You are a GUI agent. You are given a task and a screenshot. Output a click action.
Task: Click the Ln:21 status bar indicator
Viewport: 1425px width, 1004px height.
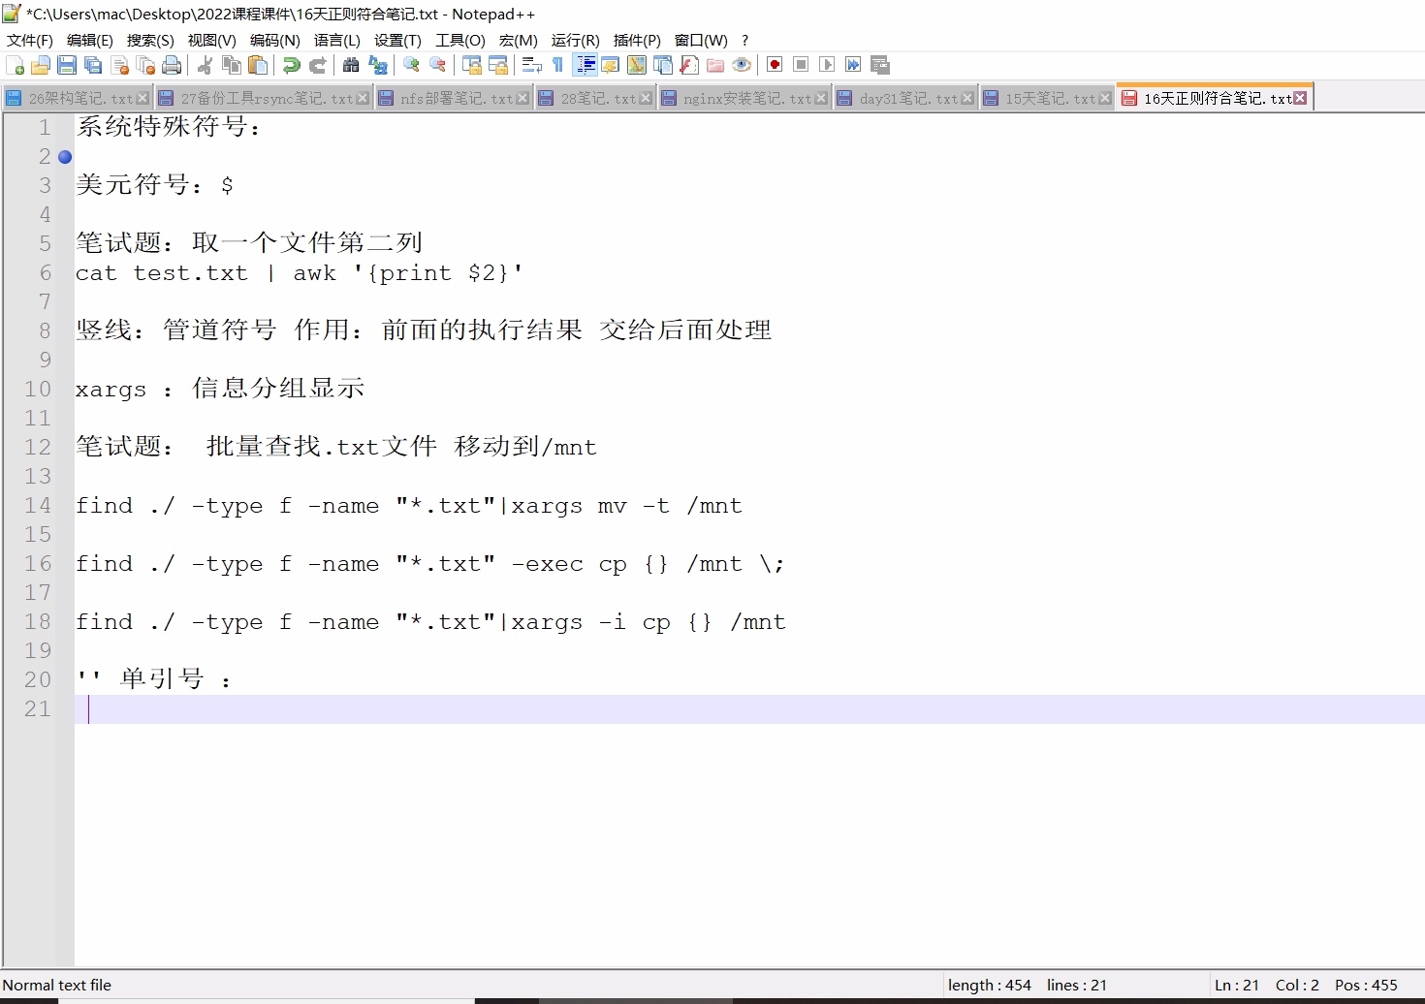tap(1236, 985)
